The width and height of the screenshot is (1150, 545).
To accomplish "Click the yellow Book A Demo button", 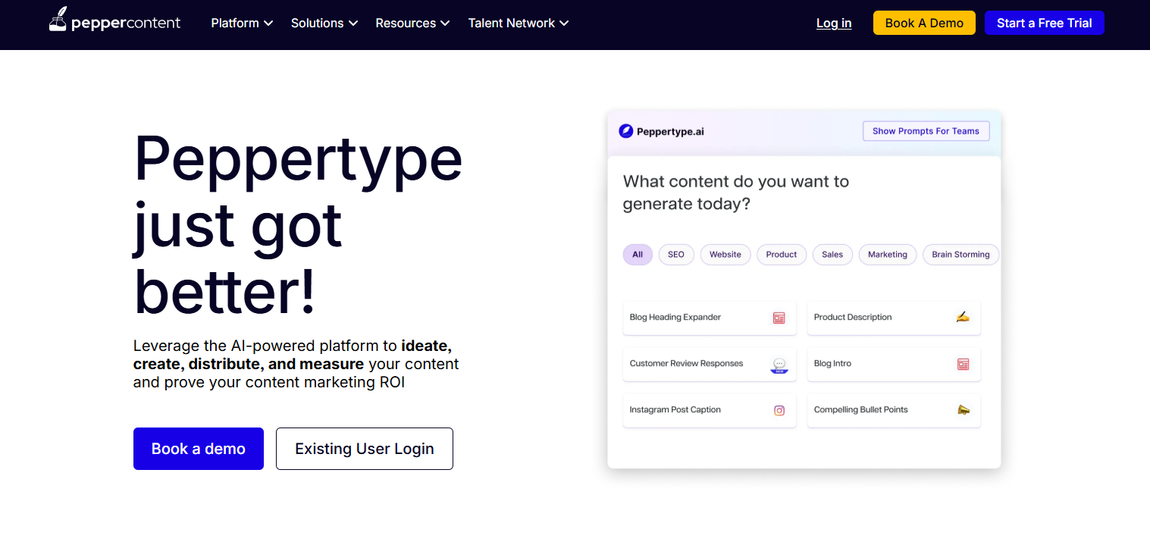I will click(924, 23).
